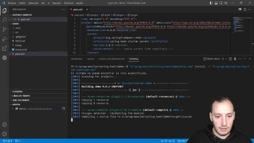This screenshot has height=143, width=254.
Task: Open the Spring Boot dashboard icon
Action: point(4,58)
